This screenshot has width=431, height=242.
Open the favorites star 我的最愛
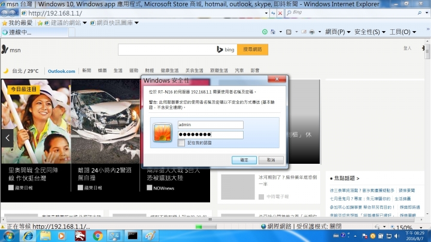point(17,23)
